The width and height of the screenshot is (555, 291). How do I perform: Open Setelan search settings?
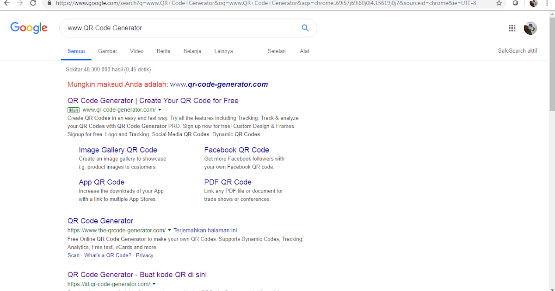(x=277, y=51)
